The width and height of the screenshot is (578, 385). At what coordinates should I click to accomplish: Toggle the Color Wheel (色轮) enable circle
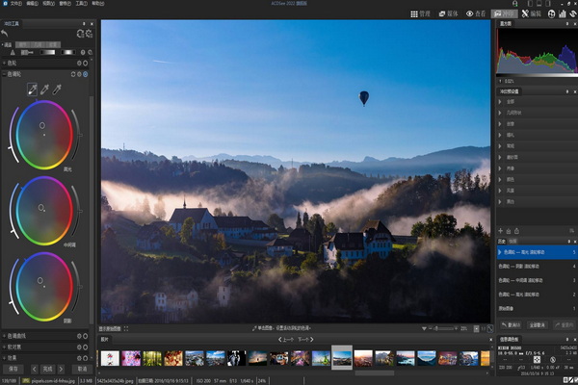(85, 63)
